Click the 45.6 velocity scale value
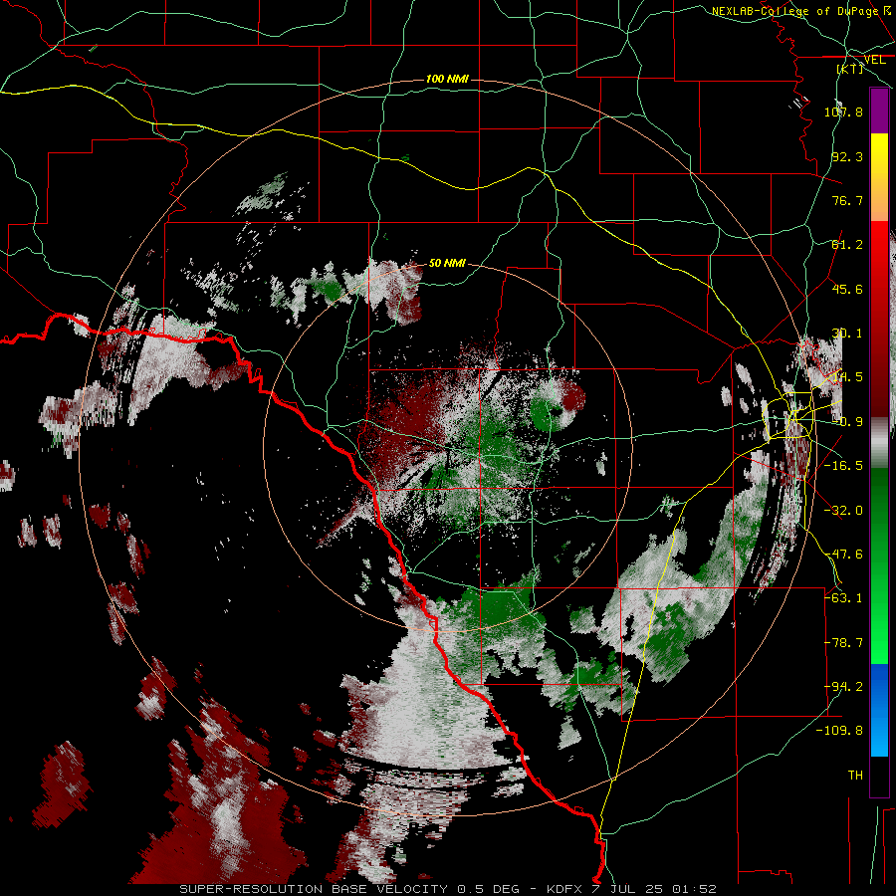 click(847, 289)
